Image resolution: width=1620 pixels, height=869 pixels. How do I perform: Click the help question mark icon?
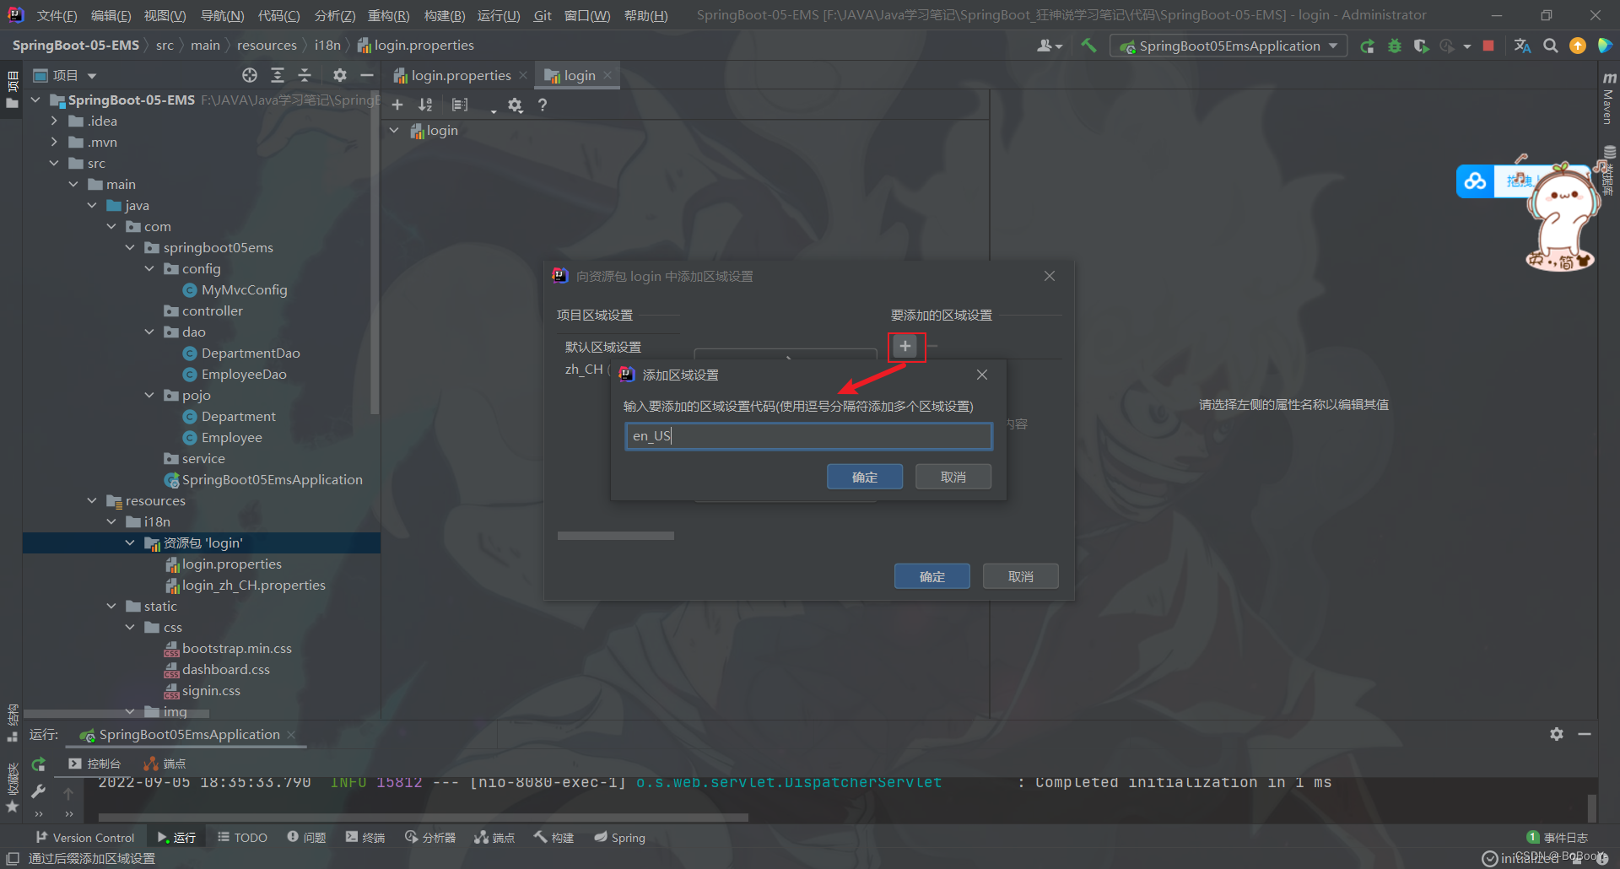tap(543, 105)
